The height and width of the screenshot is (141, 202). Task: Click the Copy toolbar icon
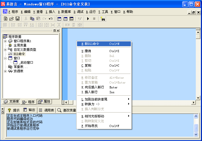(32, 19)
